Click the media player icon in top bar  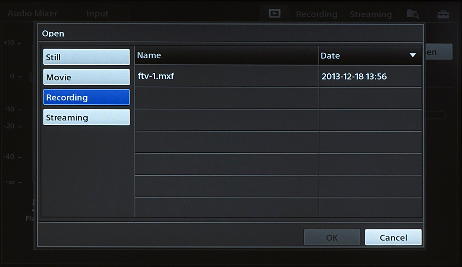tap(274, 13)
